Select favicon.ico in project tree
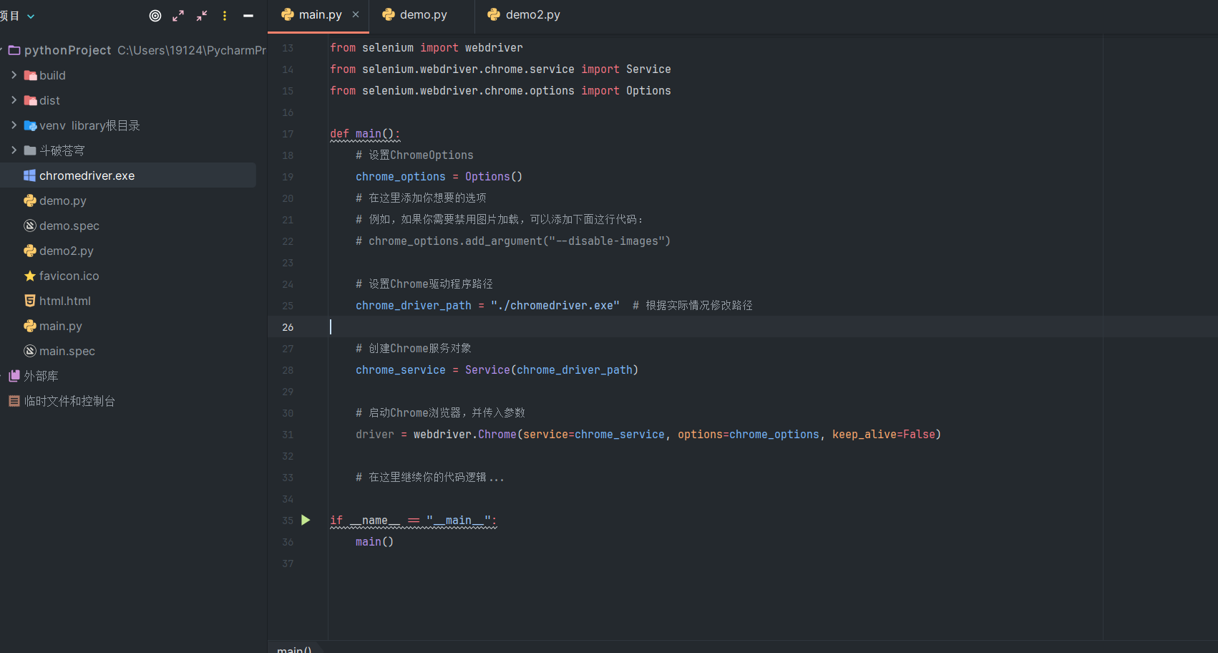 (69, 276)
